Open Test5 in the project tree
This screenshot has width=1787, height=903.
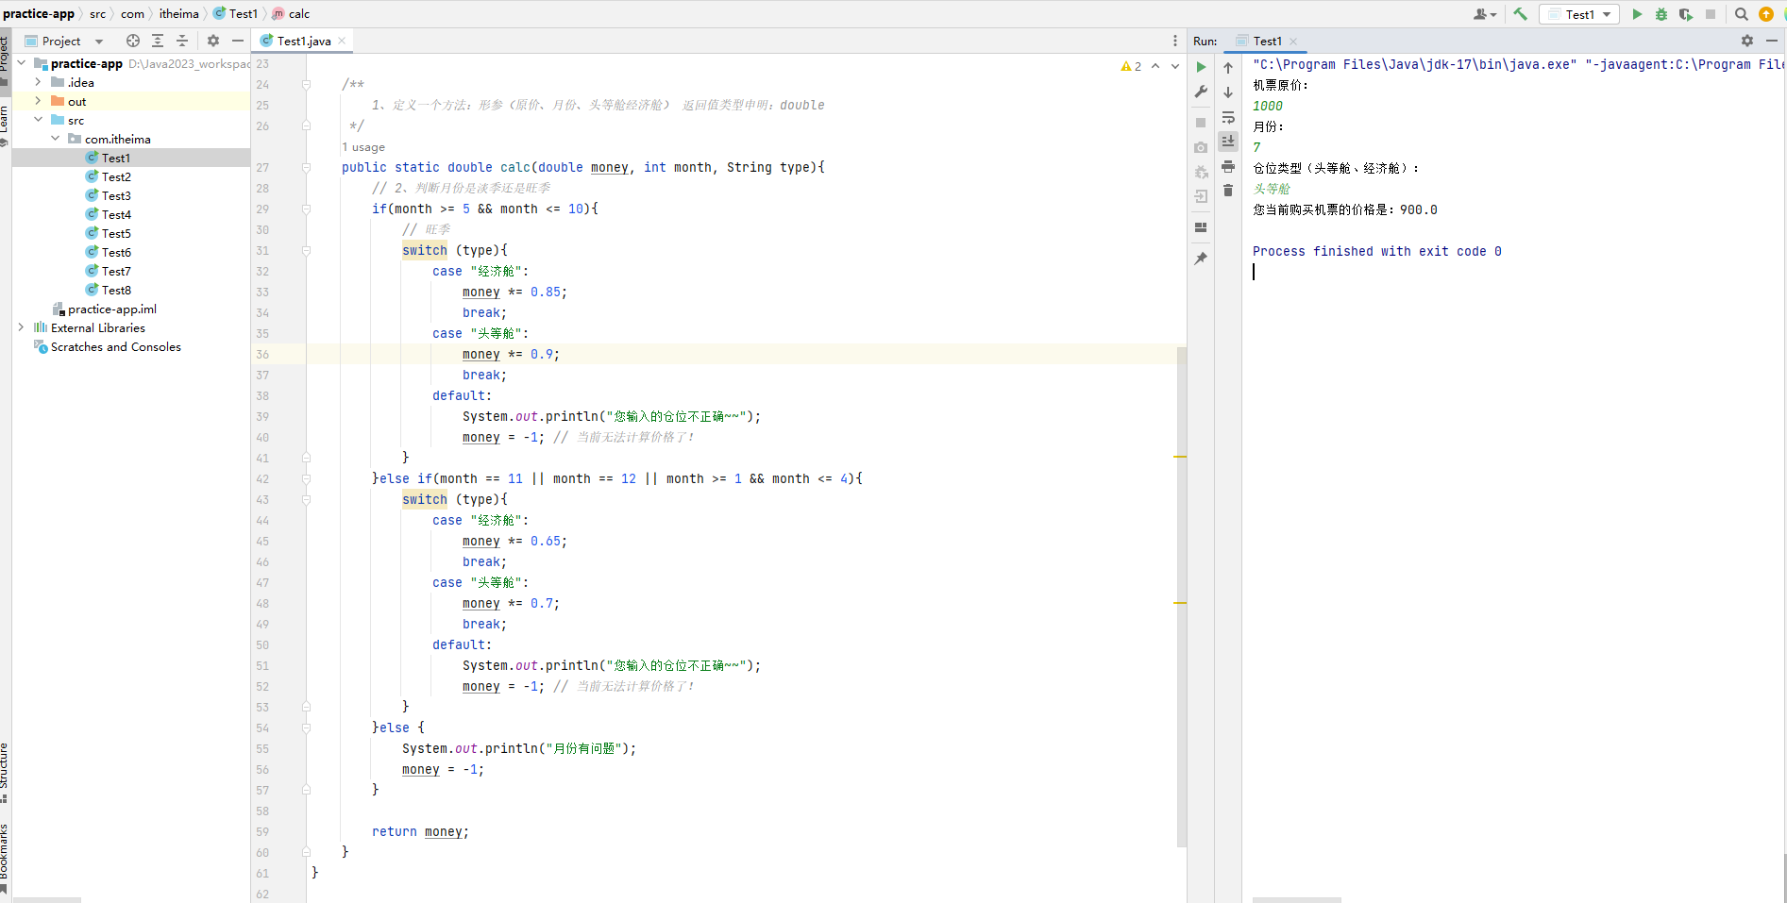[x=116, y=233]
